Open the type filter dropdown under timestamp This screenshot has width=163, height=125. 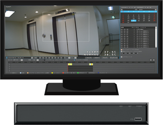click(18, 60)
